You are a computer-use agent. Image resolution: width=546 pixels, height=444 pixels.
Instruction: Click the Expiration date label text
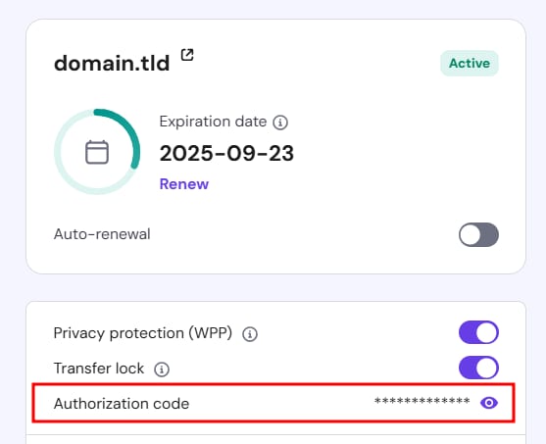coord(213,122)
